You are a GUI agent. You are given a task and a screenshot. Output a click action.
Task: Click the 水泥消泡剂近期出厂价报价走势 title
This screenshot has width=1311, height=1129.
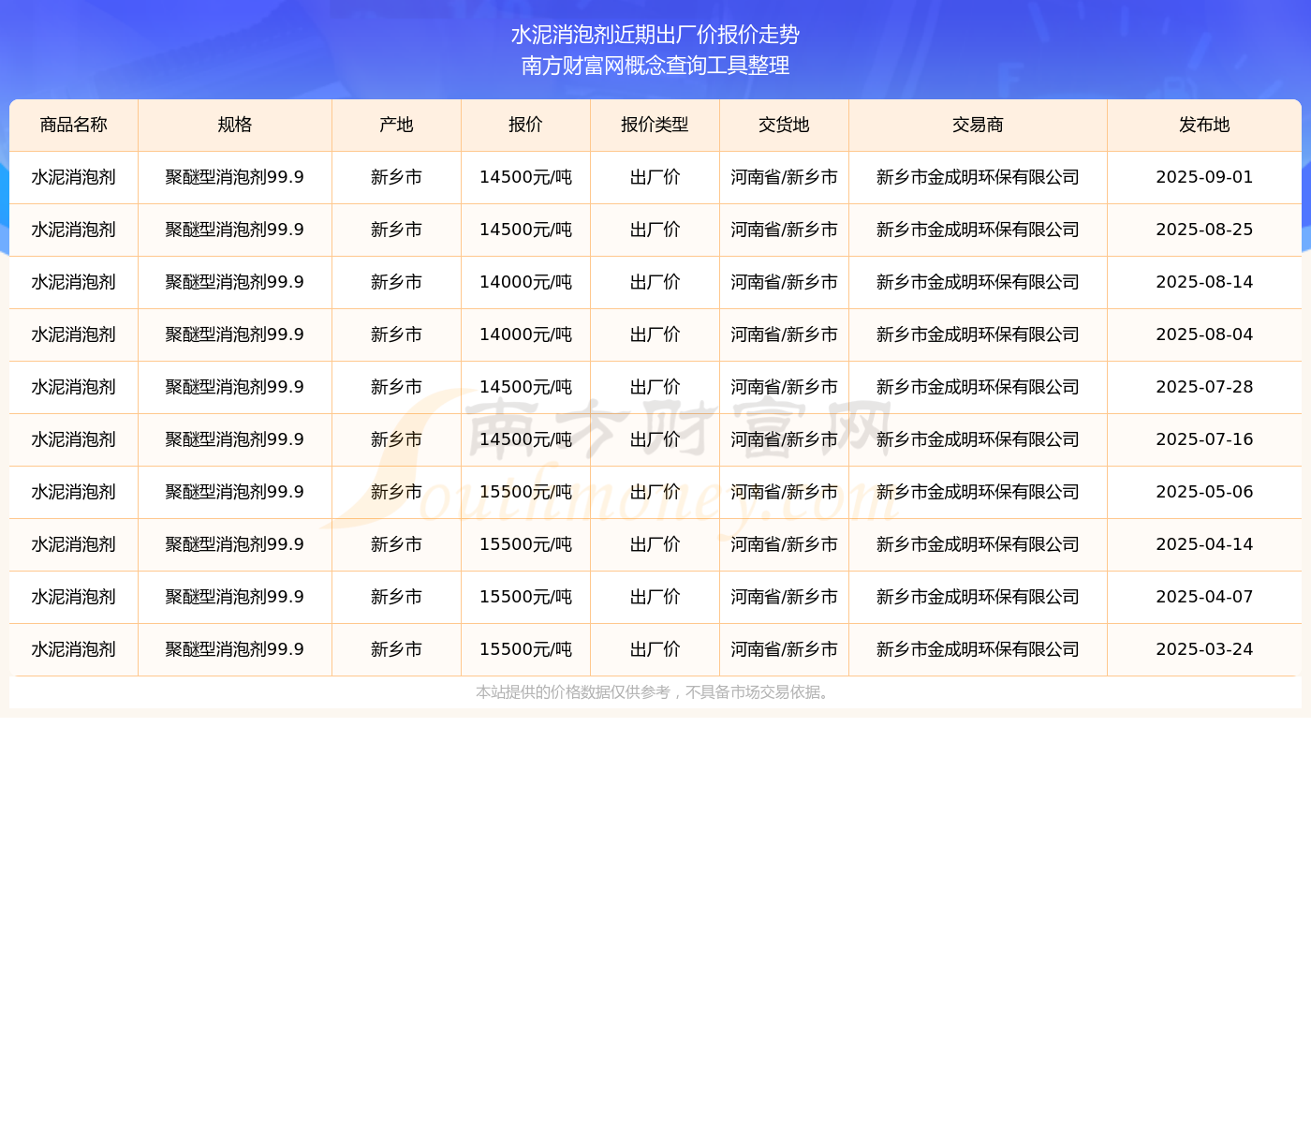pyautogui.click(x=655, y=35)
